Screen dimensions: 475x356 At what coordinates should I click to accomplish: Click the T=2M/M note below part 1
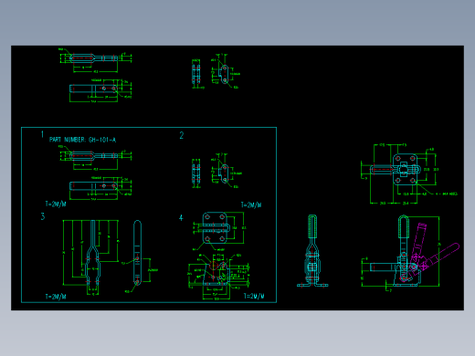[56, 204]
